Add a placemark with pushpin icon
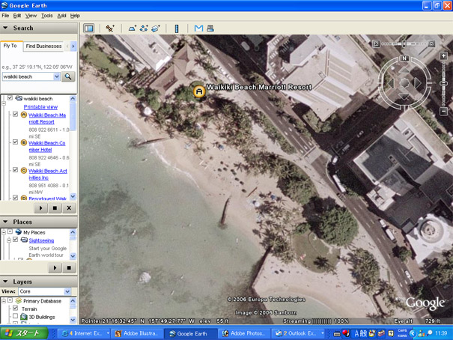Image resolution: width=453 pixels, height=340 pixels. coord(110,28)
